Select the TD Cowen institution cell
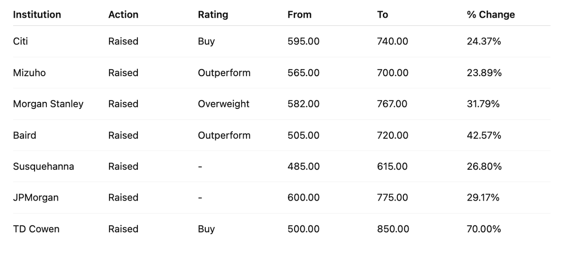Viewport: 561px width, 259px height. point(36,229)
